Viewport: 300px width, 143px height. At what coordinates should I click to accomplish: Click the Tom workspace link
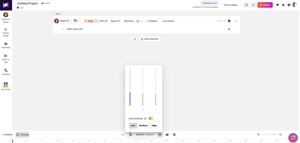point(22,8)
